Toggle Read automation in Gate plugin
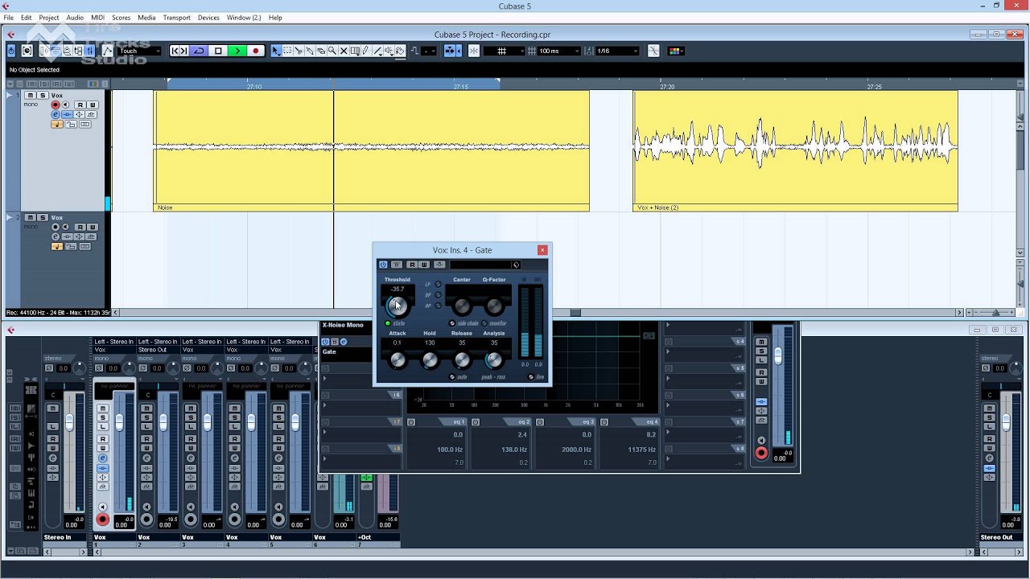 412,265
